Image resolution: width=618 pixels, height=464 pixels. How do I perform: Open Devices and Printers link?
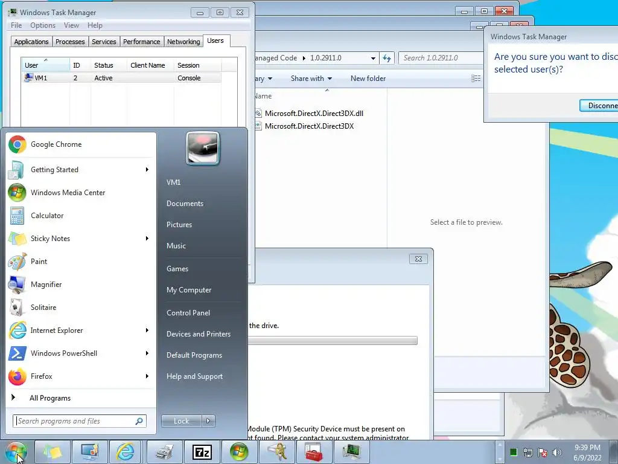pyautogui.click(x=198, y=334)
